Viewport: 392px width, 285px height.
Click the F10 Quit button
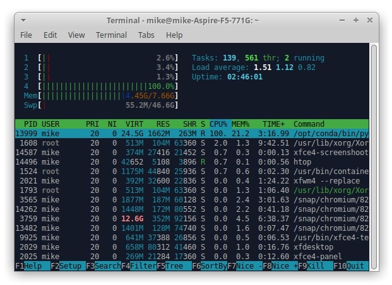tap(351, 266)
